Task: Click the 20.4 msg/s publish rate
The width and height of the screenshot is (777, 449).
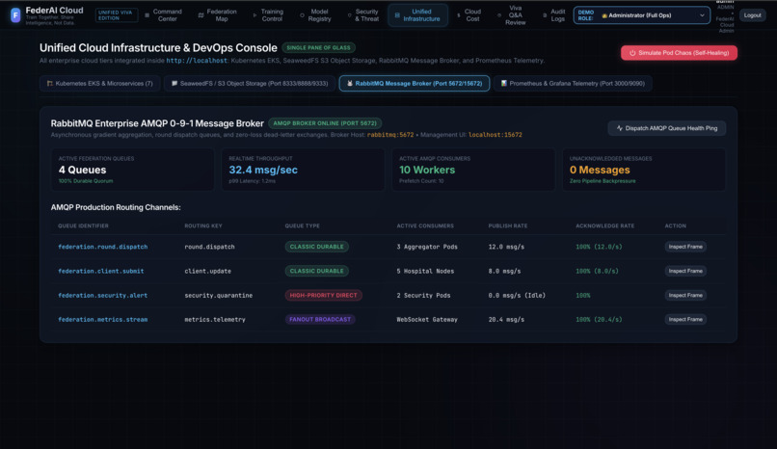Action: pos(506,319)
